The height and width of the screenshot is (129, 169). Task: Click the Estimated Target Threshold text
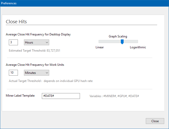[x=34, y=51]
